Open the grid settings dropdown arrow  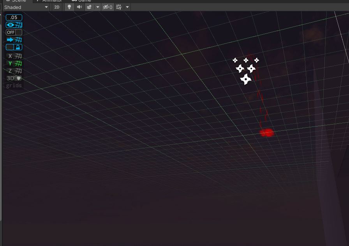[127, 7]
